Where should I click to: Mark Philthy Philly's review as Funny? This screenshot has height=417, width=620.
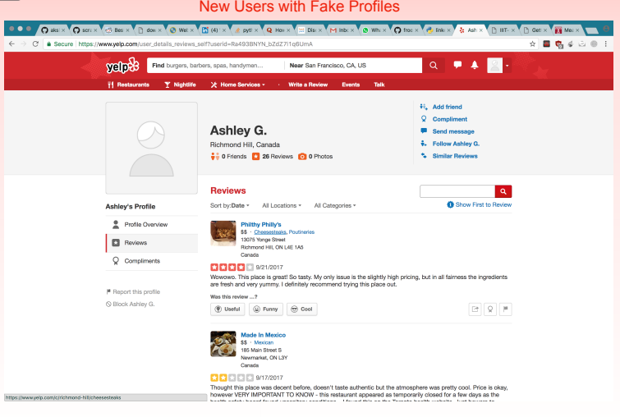pyautogui.click(x=266, y=309)
